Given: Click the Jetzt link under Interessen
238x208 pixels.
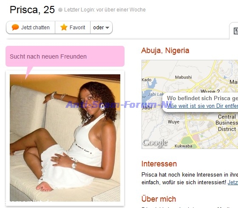Looking at the screenshot, I should 233,183.
